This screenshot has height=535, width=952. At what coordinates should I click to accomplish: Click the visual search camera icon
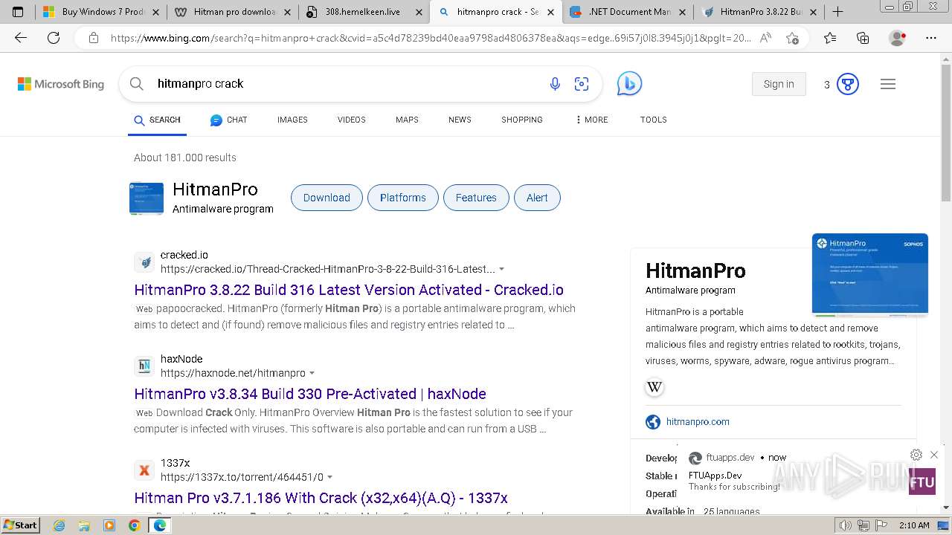tap(582, 84)
